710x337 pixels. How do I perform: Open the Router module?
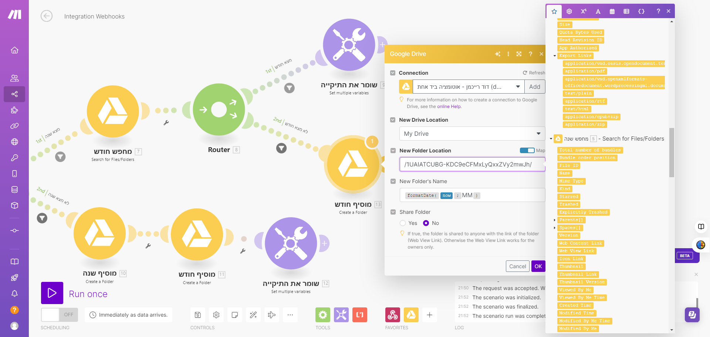[219, 110]
